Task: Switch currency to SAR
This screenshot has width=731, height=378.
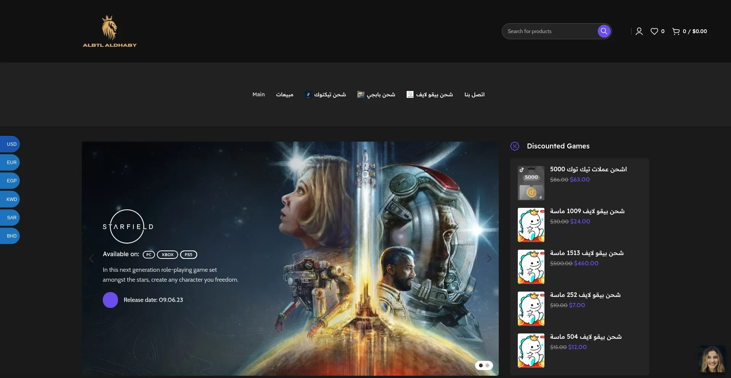Action: (x=10, y=218)
